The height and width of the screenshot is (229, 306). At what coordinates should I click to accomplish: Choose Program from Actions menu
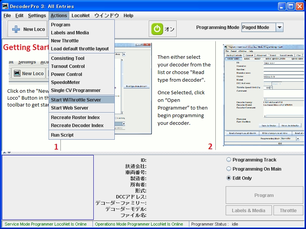[x=81, y=25]
